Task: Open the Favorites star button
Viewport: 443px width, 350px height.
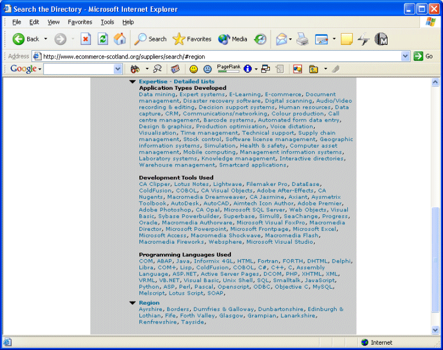Action: pos(192,39)
